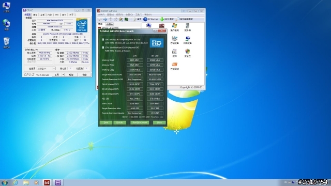This screenshot has width=331, height=186.
Task: Switch to AIDA64 taskbar button
Action: 47,182
